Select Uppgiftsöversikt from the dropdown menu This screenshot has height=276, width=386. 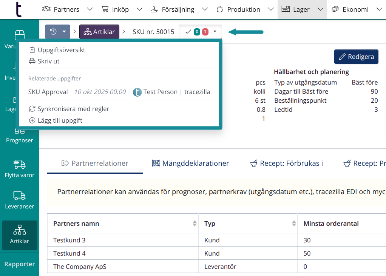tap(61, 50)
